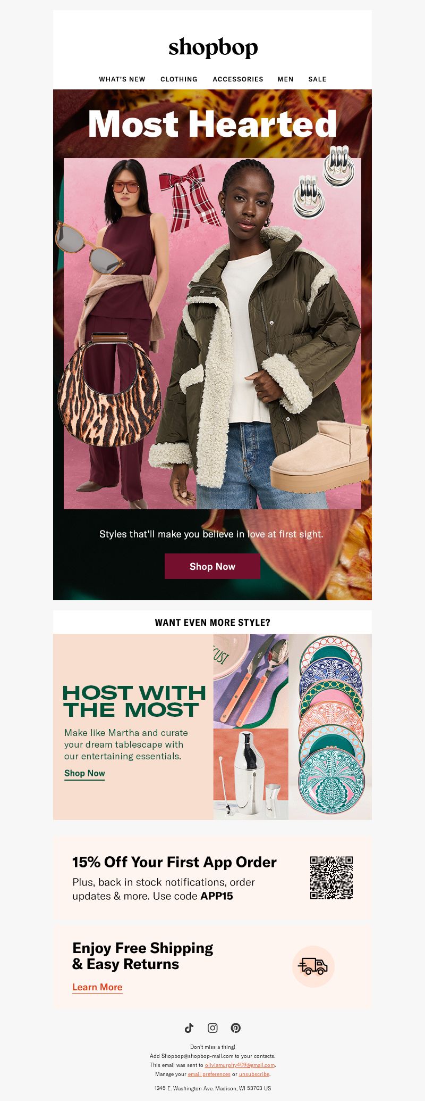Open the Accessories menu item
The width and height of the screenshot is (425, 1101).
point(238,79)
